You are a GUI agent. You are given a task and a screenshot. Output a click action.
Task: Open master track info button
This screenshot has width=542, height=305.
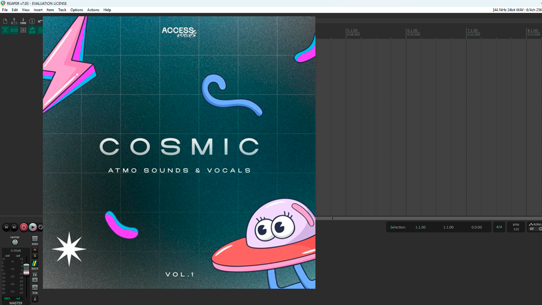tap(35, 299)
